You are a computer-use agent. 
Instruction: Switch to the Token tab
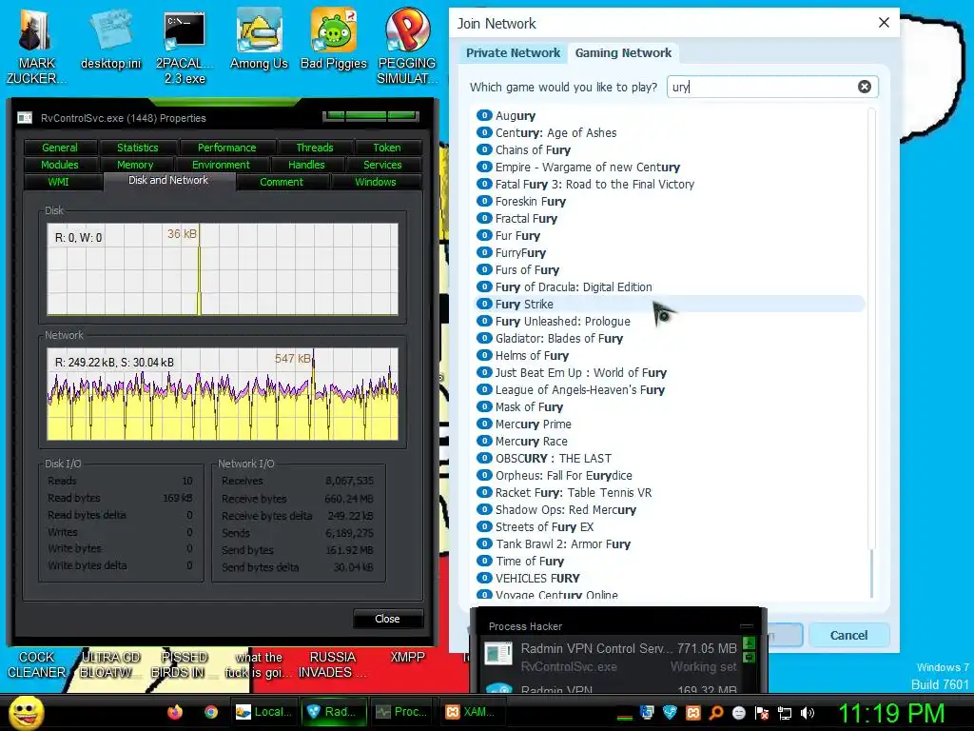tap(387, 148)
